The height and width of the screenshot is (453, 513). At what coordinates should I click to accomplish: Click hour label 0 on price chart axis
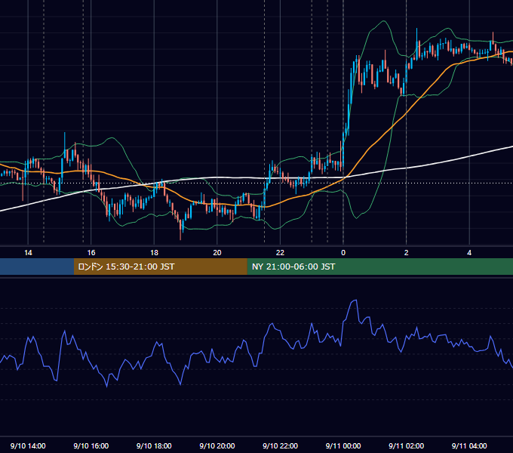point(343,253)
